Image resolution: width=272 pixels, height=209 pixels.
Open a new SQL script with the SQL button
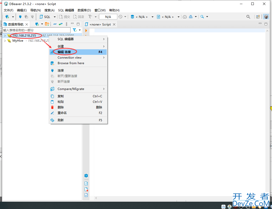tap(45, 17)
